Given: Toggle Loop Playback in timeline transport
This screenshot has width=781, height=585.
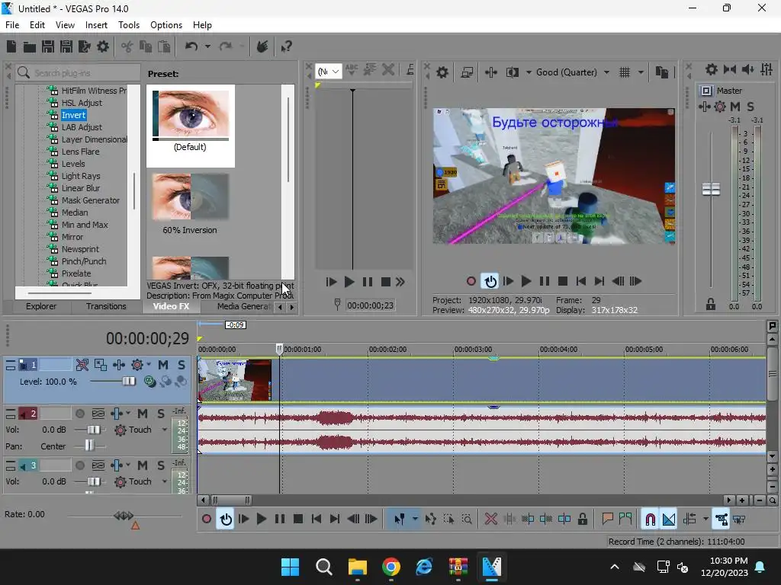Looking at the screenshot, I should [x=226, y=519].
